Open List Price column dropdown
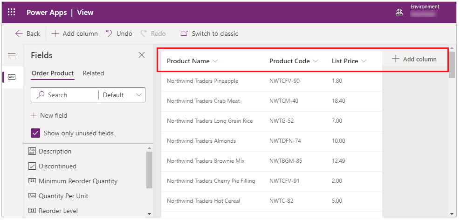The height and width of the screenshot is (220, 460). click(x=364, y=61)
